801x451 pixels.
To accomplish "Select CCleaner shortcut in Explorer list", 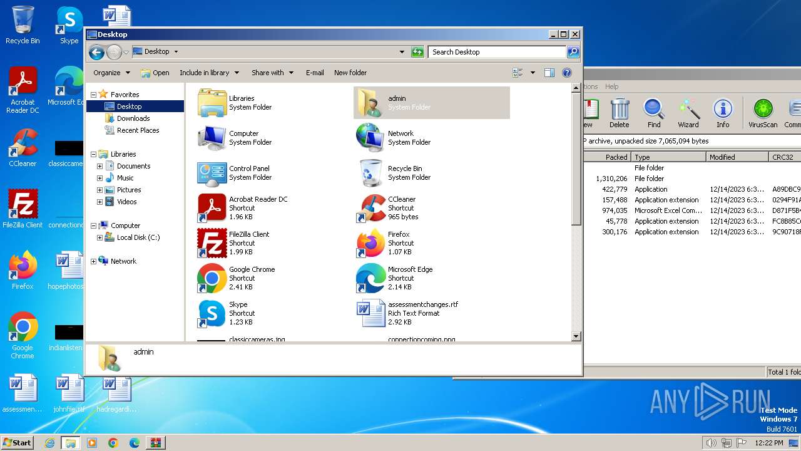I will [371, 208].
